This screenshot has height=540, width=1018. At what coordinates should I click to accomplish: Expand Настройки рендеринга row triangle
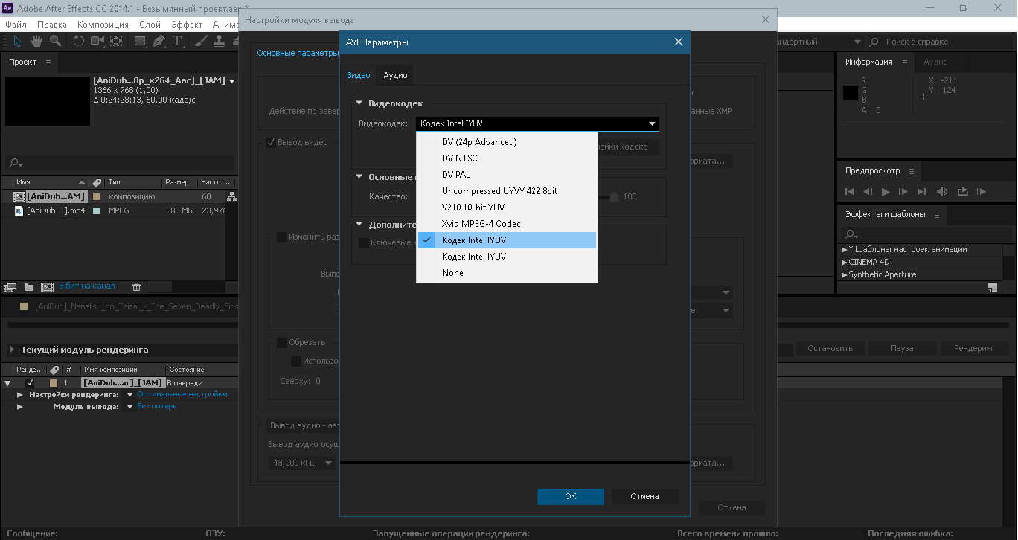(20, 395)
